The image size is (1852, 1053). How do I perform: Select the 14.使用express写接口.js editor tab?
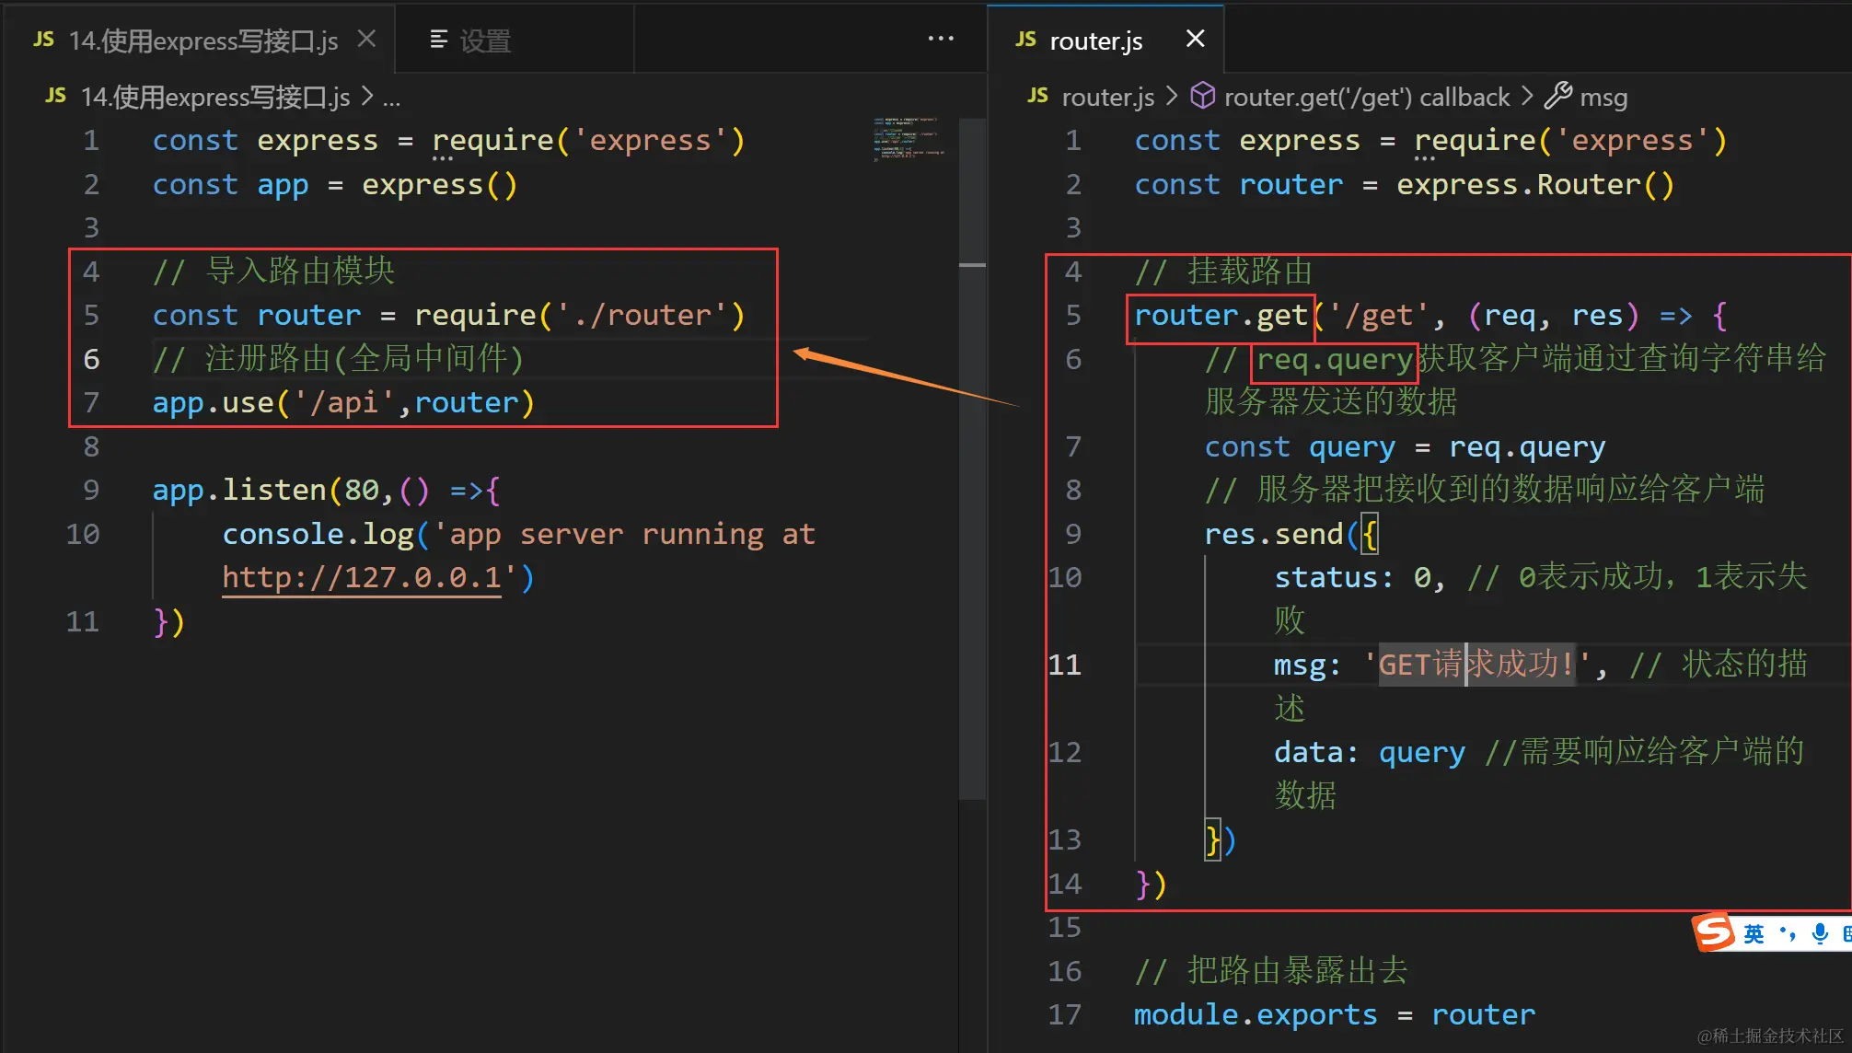click(x=203, y=40)
